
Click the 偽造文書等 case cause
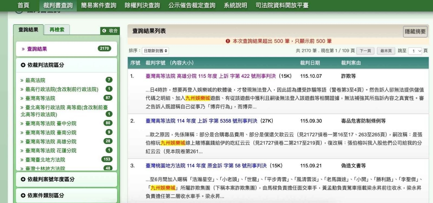tap(353, 166)
